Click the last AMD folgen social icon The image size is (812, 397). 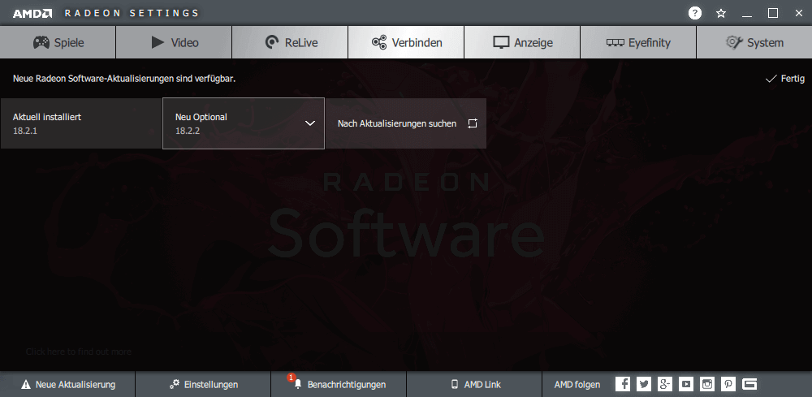click(x=749, y=384)
